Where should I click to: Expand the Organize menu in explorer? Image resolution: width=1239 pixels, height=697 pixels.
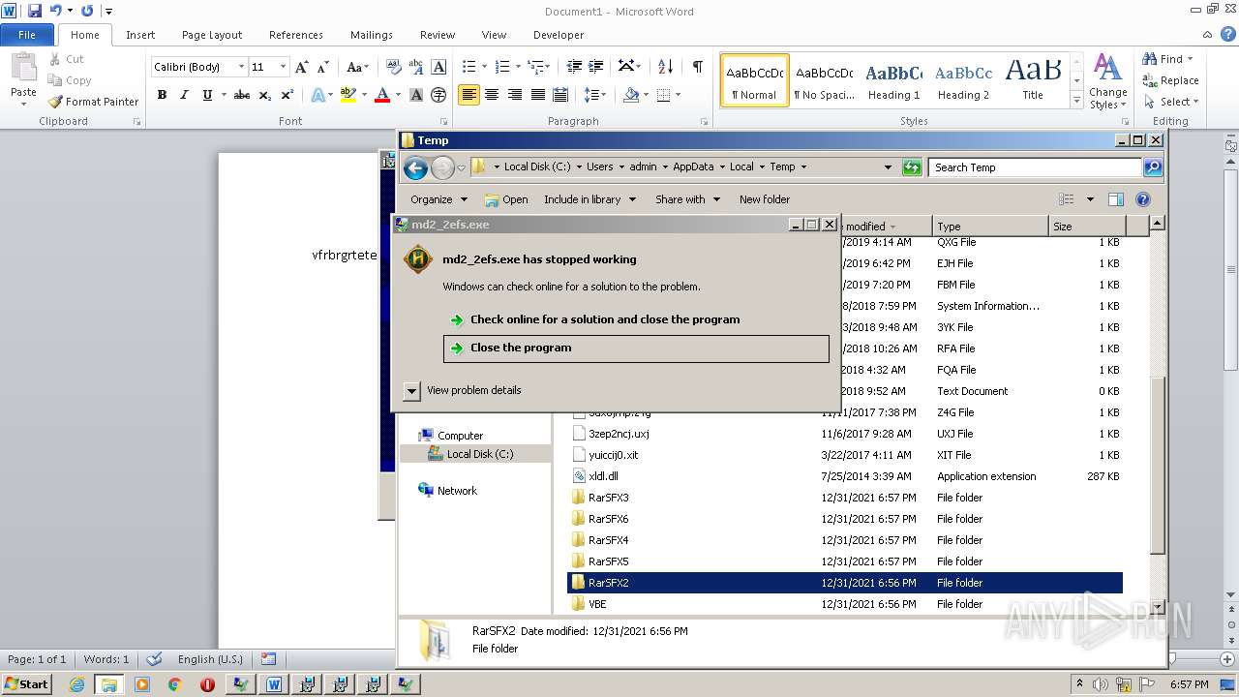pyautogui.click(x=438, y=199)
